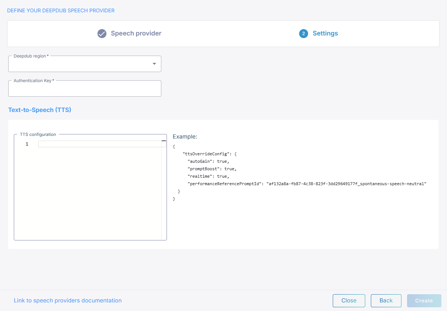Click line 1 of the TTS configuration editor

(x=102, y=144)
